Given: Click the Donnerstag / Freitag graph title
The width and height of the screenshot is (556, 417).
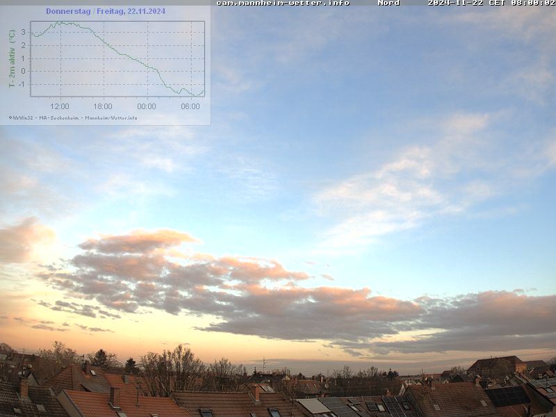Looking at the screenshot, I should [106, 11].
